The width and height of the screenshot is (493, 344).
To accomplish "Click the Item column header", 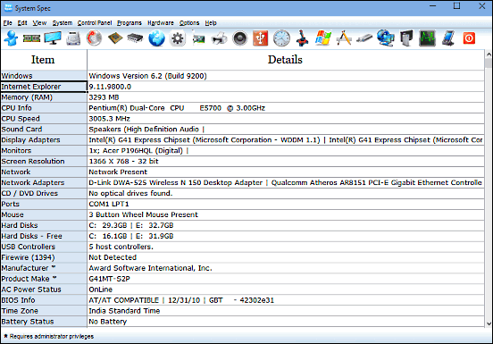I will pyautogui.click(x=44, y=60).
